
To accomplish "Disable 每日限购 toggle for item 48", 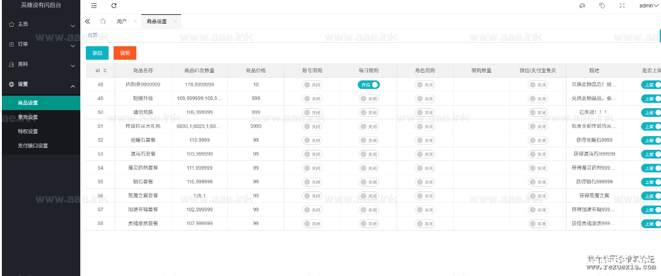I will 368,85.
